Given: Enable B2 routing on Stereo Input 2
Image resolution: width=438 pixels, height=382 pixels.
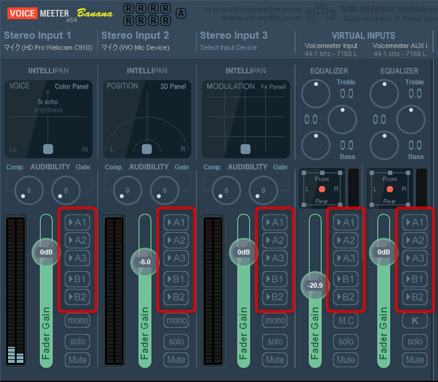Looking at the screenshot, I should coord(176,297).
